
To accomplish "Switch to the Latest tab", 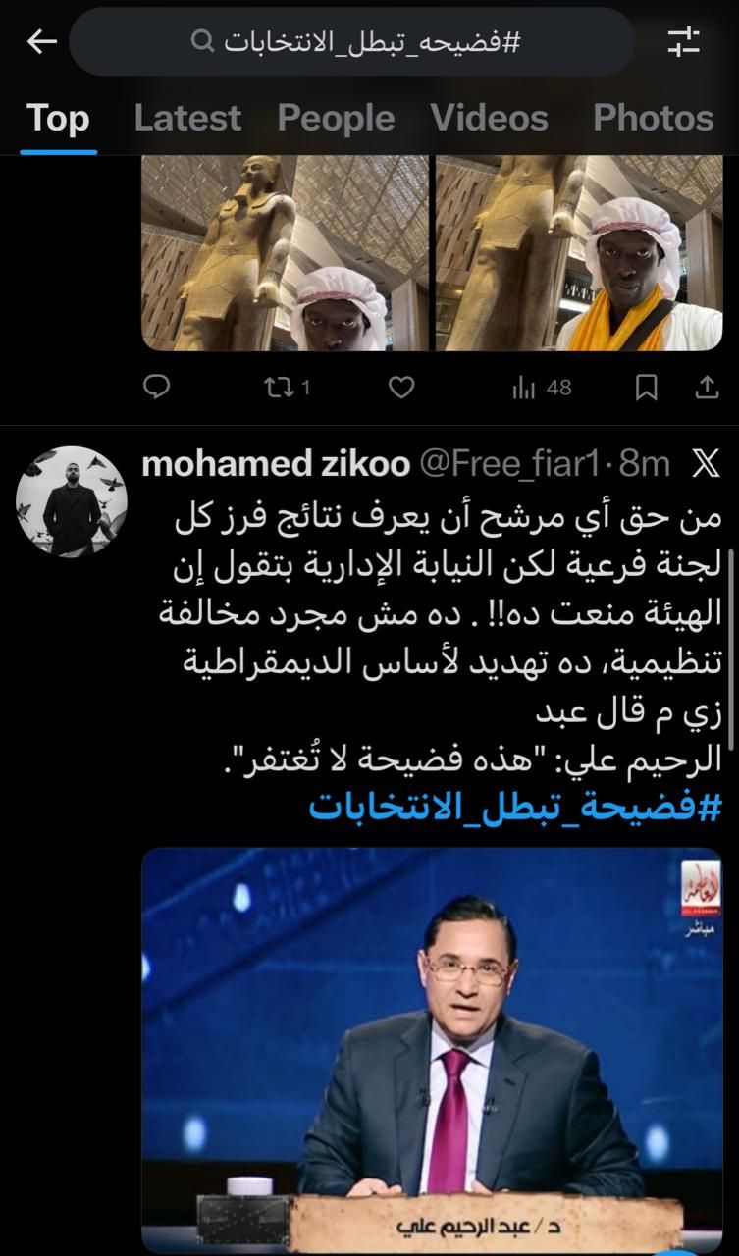I will [x=187, y=118].
